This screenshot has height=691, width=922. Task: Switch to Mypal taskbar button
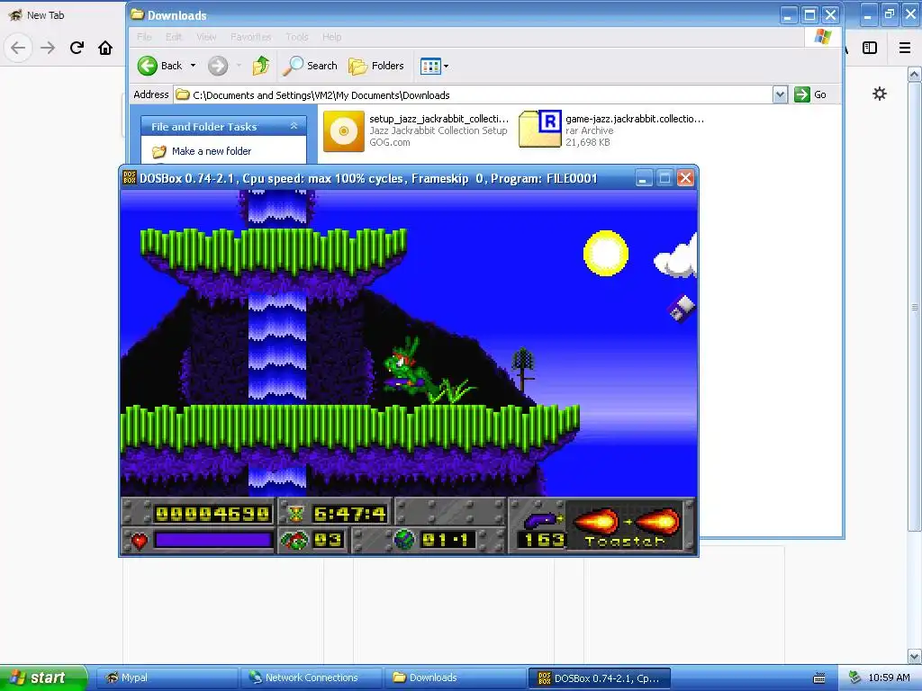[x=167, y=678]
